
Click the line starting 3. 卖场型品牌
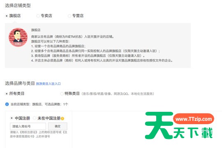[x=88, y=55]
